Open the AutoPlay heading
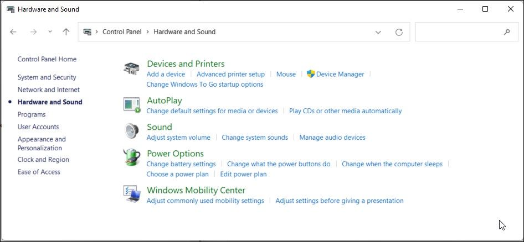Screen dimensions: 524x242 coord(165,101)
